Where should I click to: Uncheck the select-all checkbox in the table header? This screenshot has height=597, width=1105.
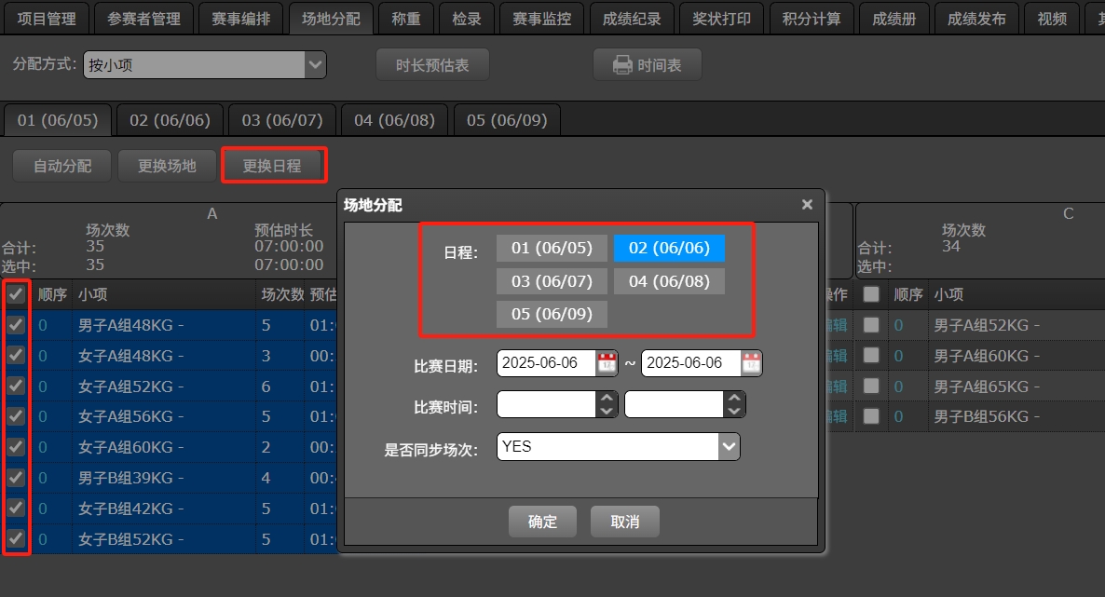click(x=16, y=293)
